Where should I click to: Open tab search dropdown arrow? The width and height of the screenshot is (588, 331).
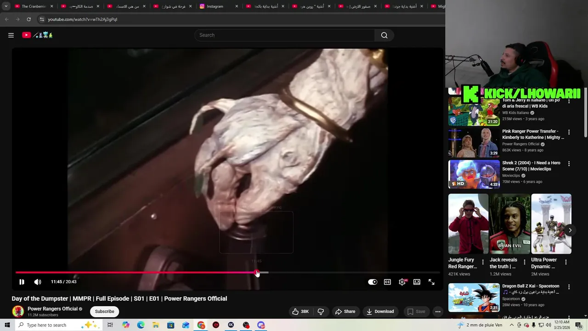click(6, 6)
